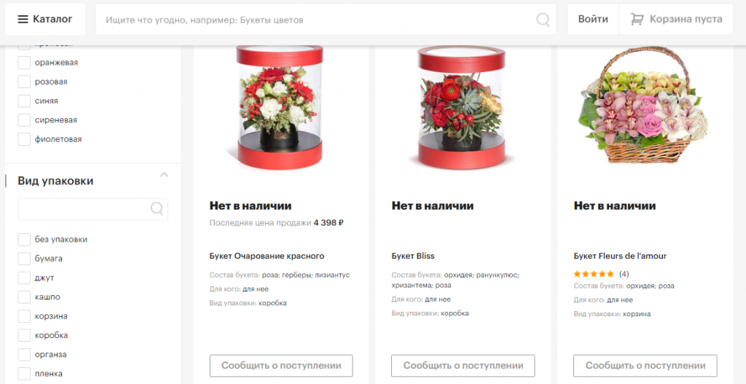Click Сообщить о поступлении for Очарование красного
This screenshot has height=384, width=746.
(x=281, y=366)
